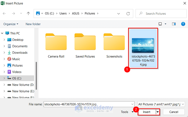Go back with the back arrow
The image size is (188, 117).
point(4,13)
